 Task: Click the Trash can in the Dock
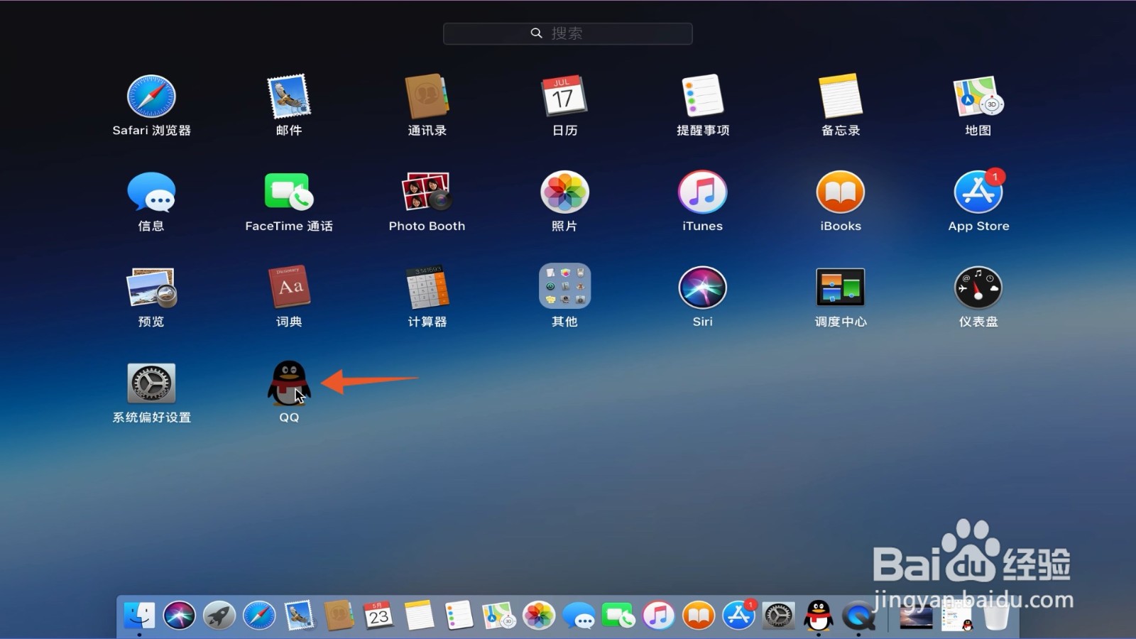(996, 615)
